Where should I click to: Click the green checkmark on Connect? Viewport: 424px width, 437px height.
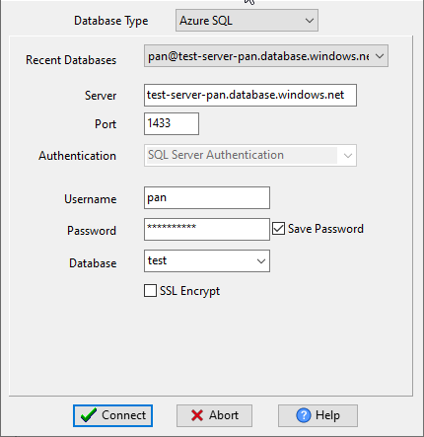(x=89, y=415)
